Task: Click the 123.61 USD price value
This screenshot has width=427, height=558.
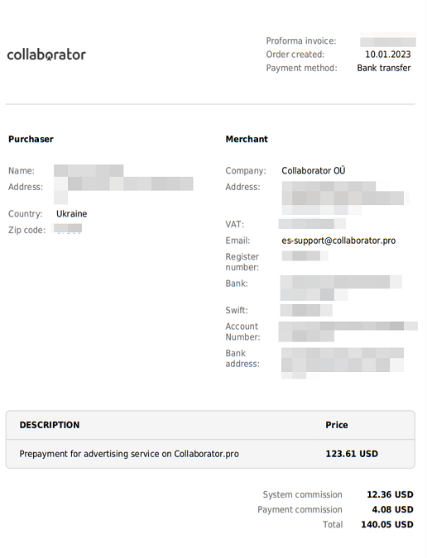Action: [352, 454]
